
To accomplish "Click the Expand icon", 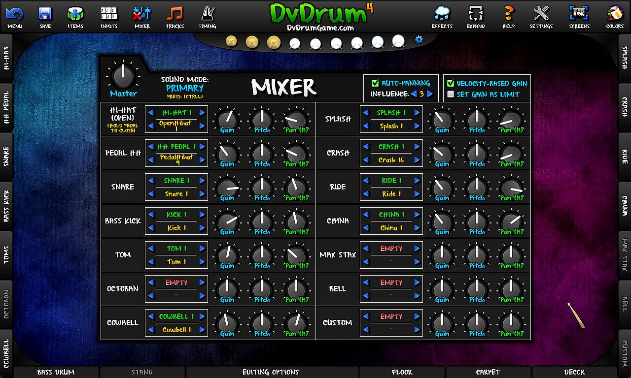I will coord(475,14).
